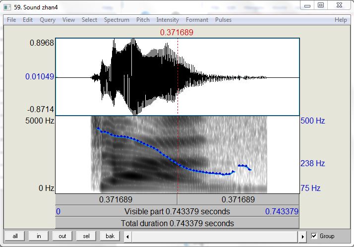Screen dimensions: 354x247
Task: Open the Spectrum menu
Action: click(x=117, y=20)
